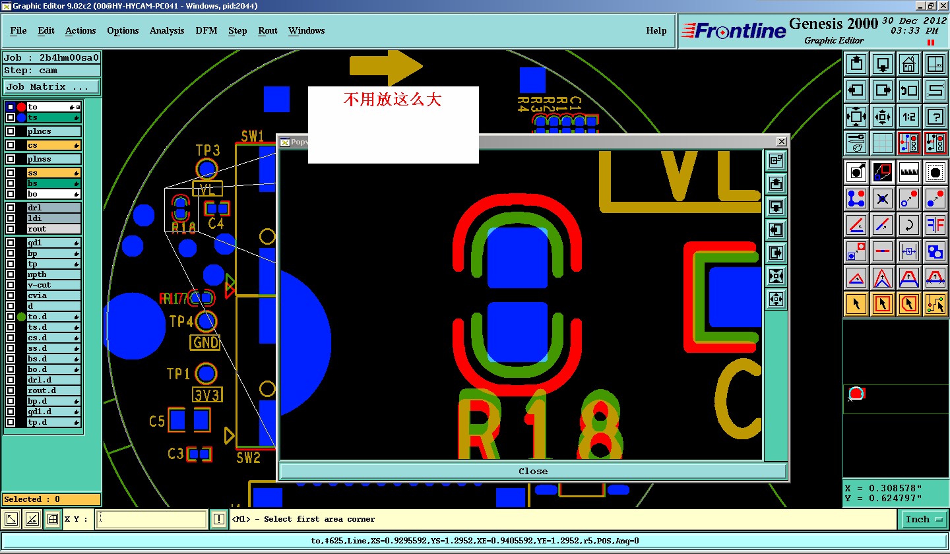Open the Windows menu
The width and height of the screenshot is (950, 554).
(307, 30)
